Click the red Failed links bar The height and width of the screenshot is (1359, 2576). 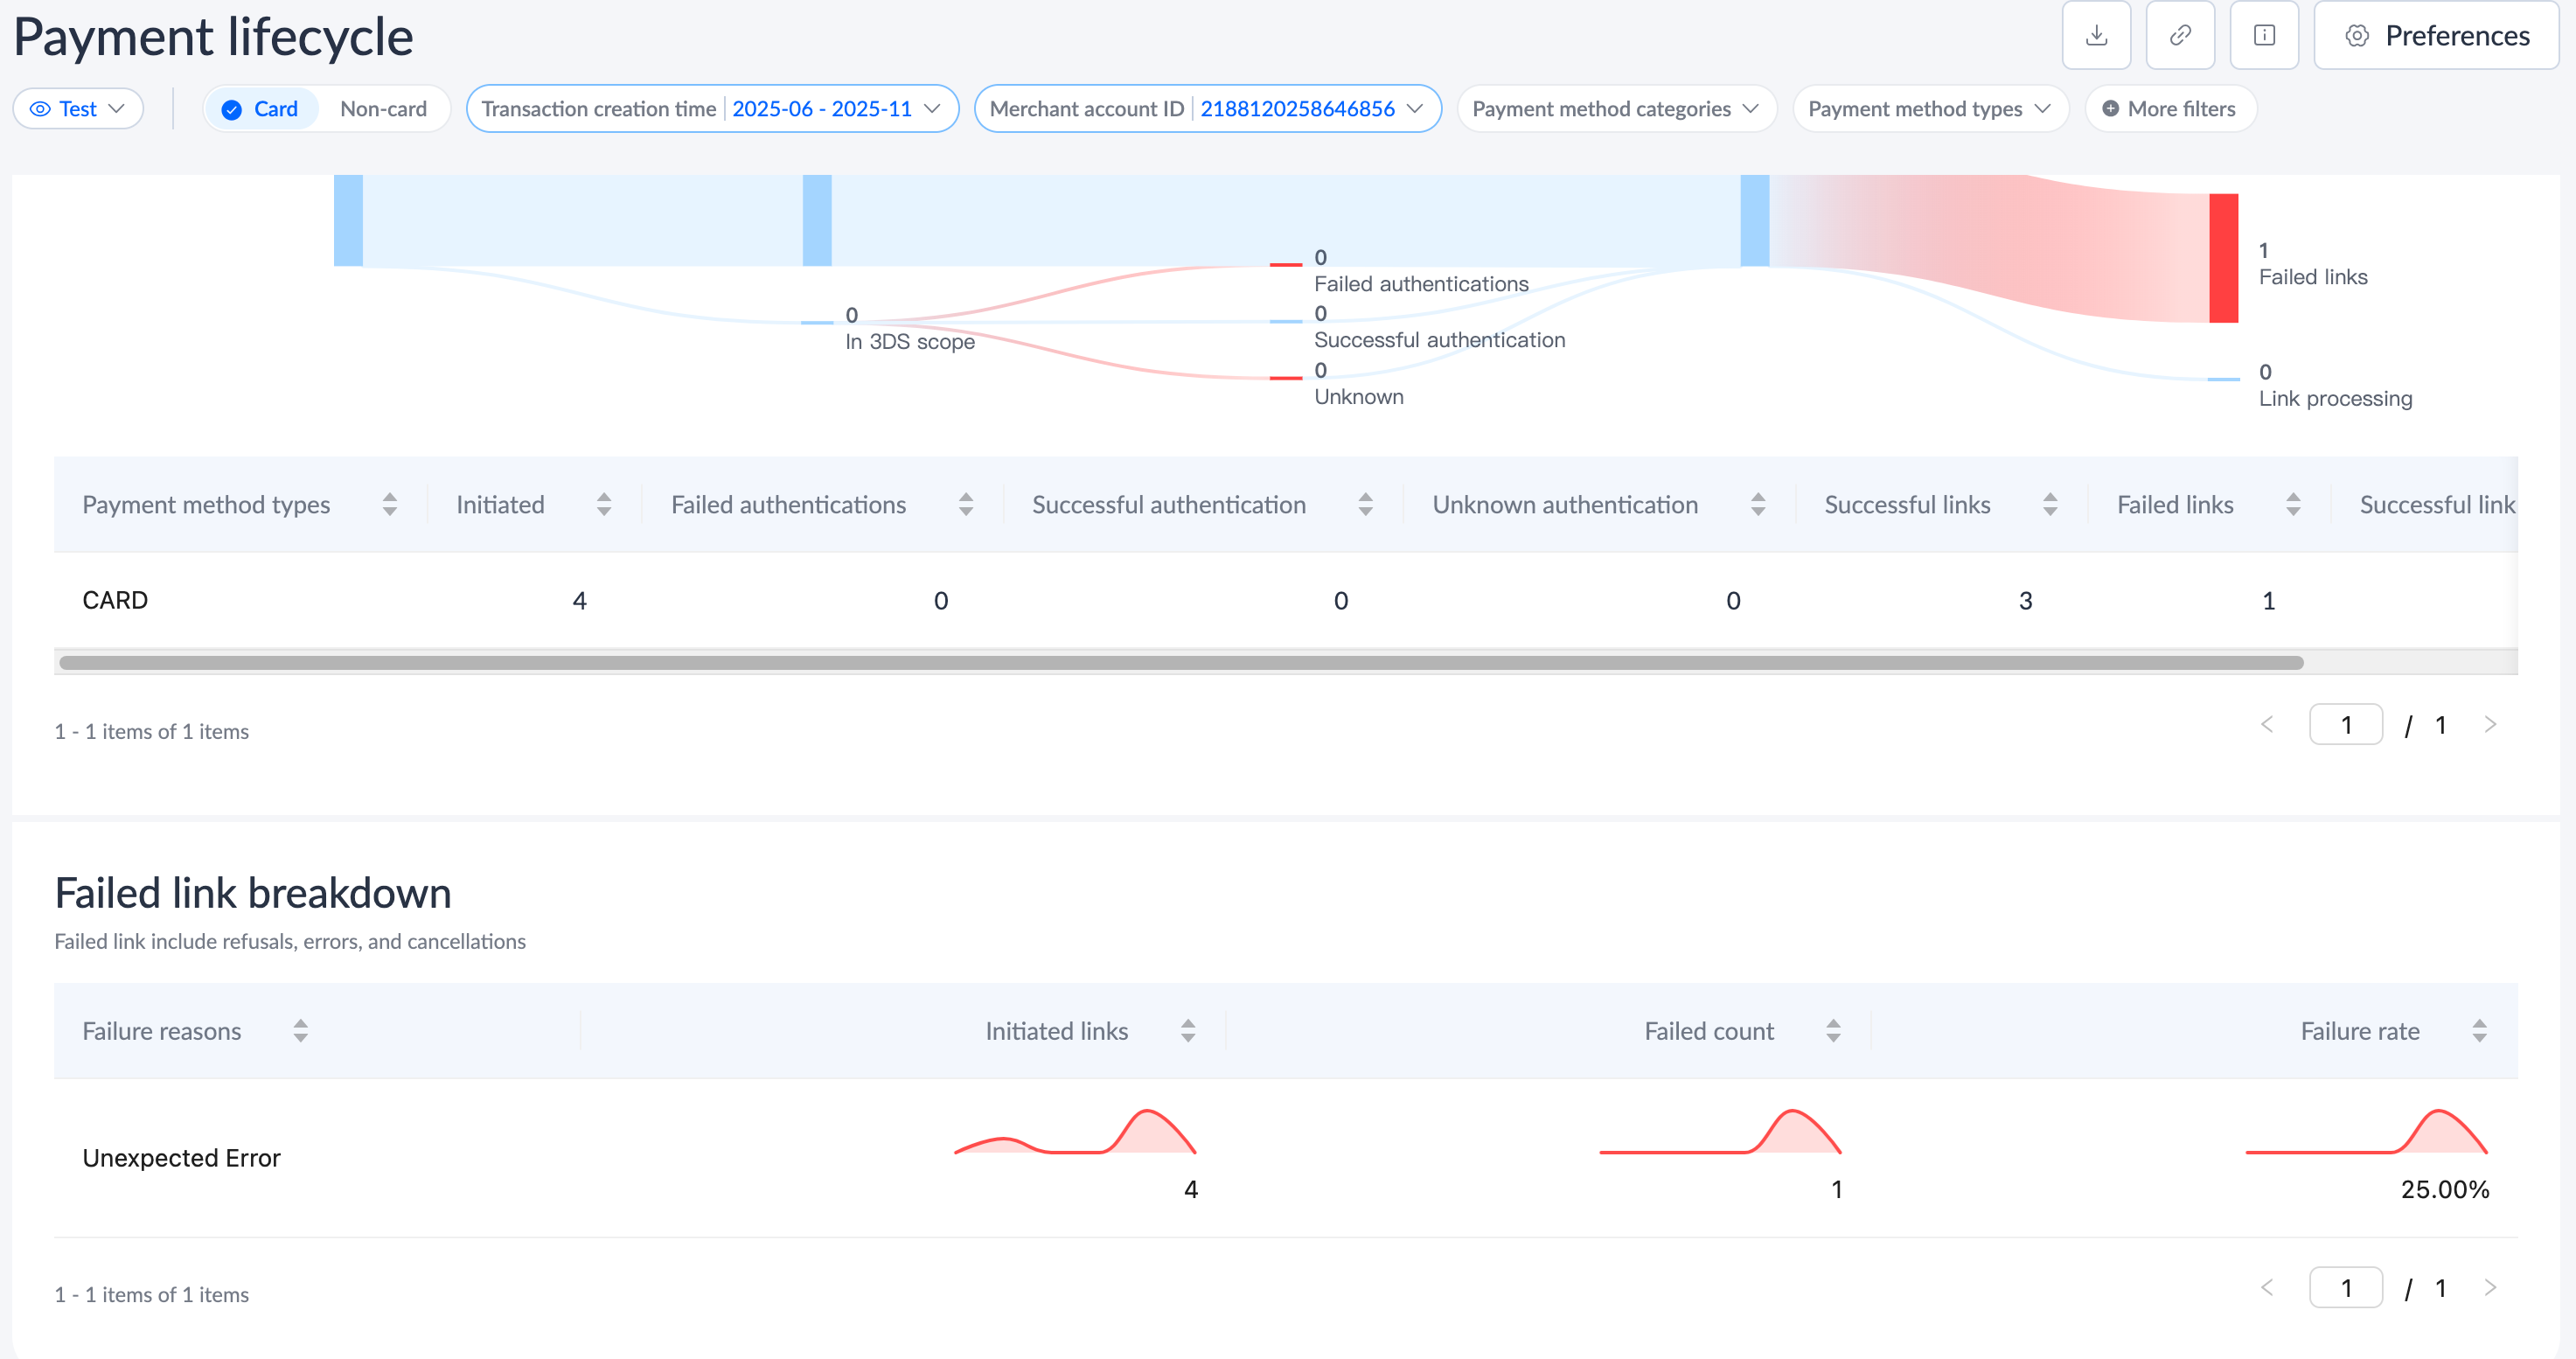coord(2223,258)
